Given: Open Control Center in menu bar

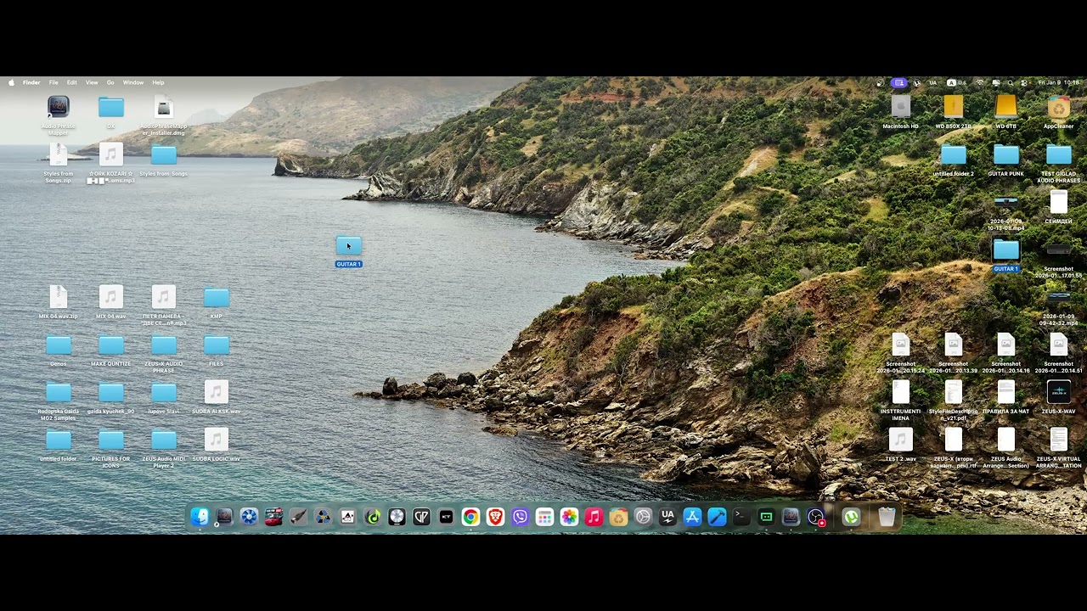Looking at the screenshot, I should click(x=1024, y=82).
